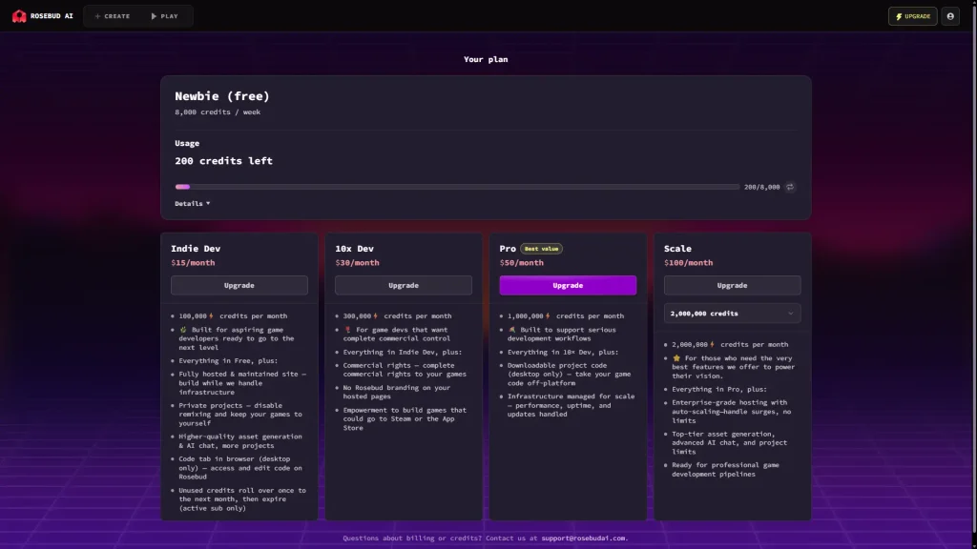The image size is (977, 549).
Task: Click the lightning icon next to 1,000,000 credits
Action: [548, 316]
